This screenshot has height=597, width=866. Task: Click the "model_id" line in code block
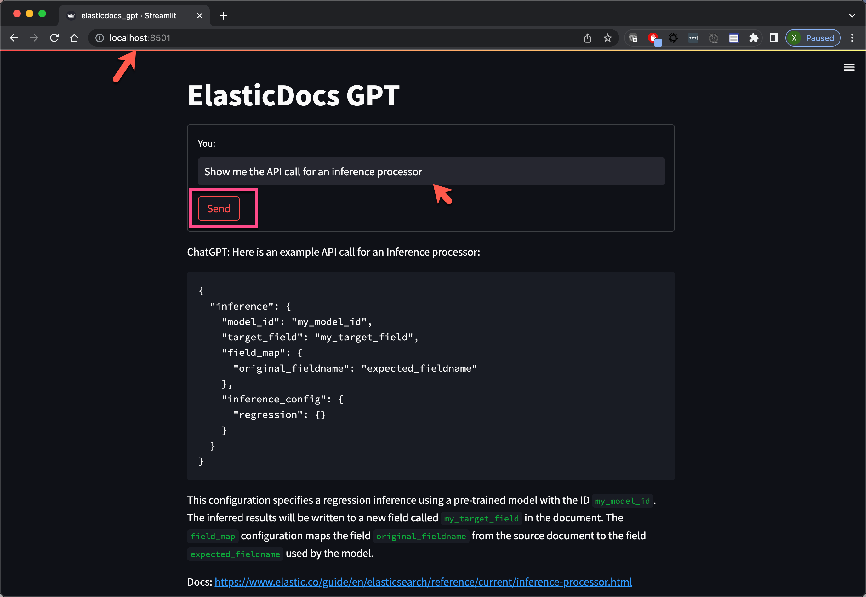[297, 322]
